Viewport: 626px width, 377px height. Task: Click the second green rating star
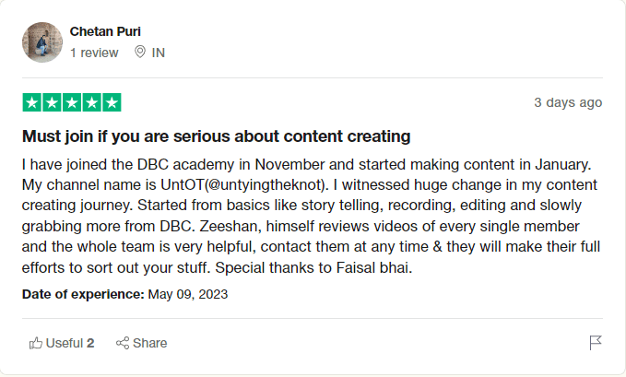pos(52,102)
